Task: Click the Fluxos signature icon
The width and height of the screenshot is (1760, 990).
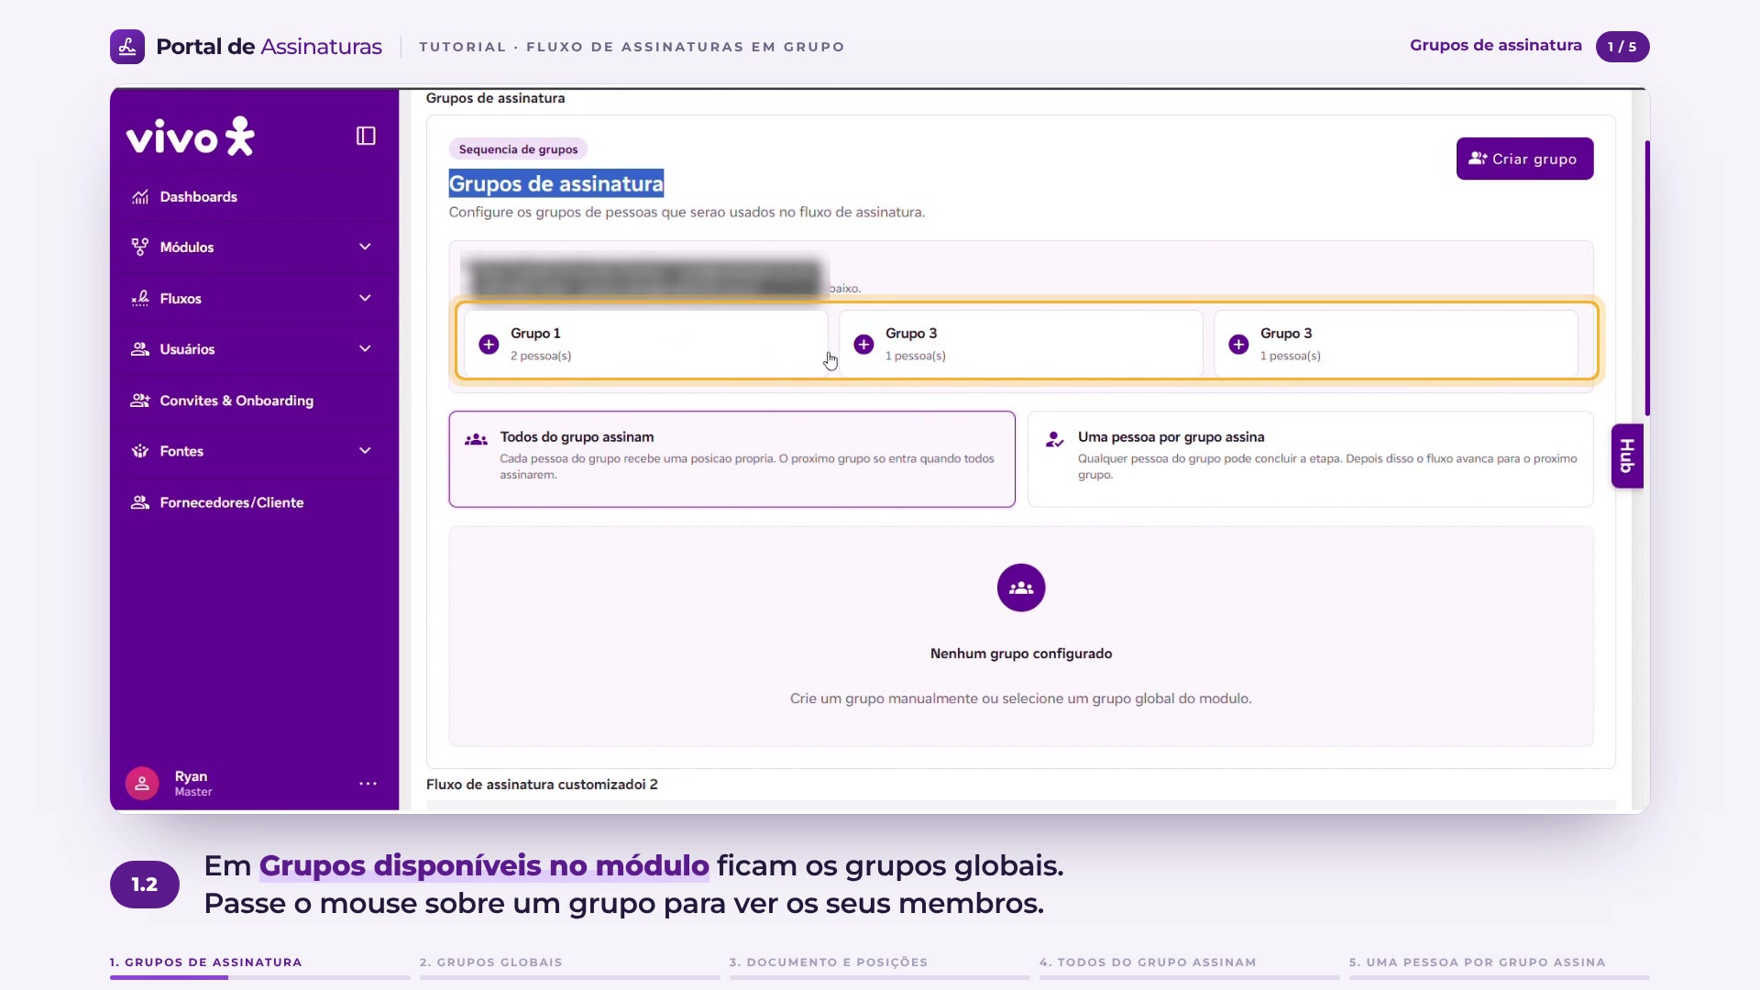Action: [x=140, y=299]
